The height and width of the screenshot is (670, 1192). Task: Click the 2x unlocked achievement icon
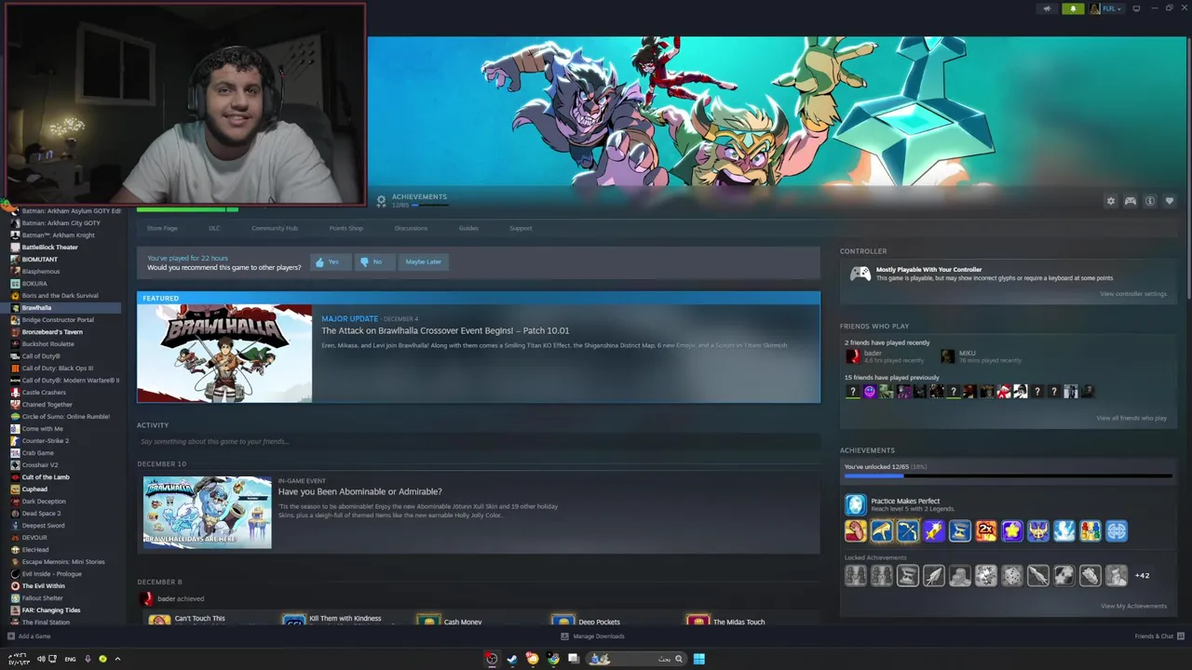coord(985,531)
